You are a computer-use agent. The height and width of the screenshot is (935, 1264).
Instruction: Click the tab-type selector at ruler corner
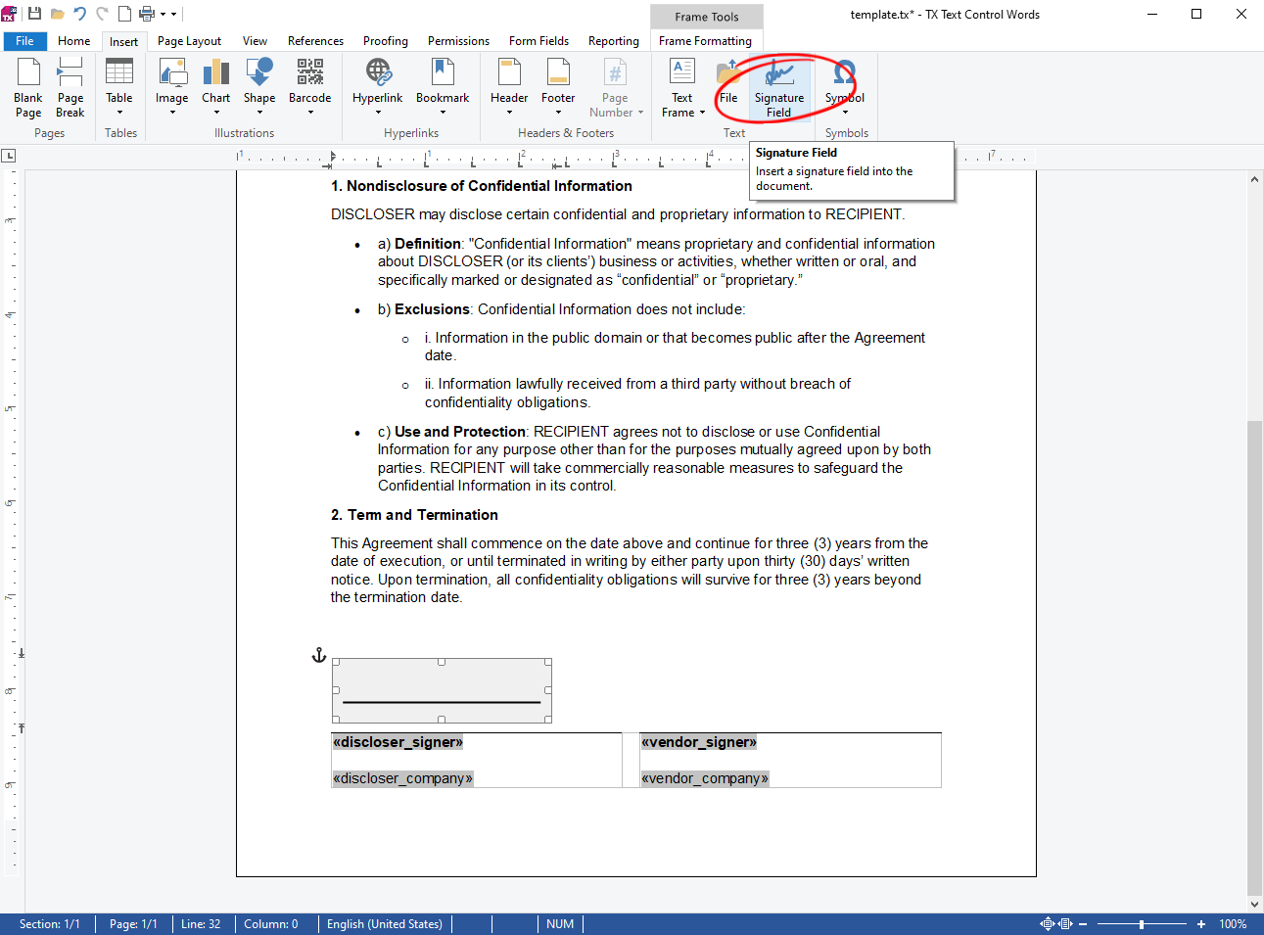[x=9, y=156]
